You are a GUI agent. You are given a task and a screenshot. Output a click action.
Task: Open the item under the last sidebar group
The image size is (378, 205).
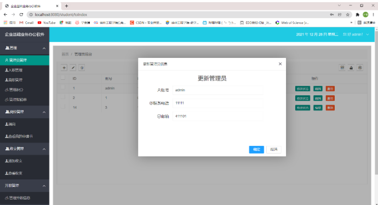click(25, 198)
